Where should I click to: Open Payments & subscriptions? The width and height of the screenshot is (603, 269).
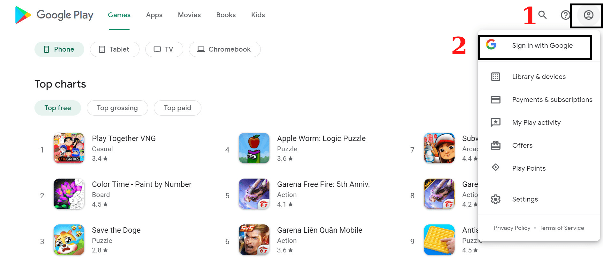[552, 99]
